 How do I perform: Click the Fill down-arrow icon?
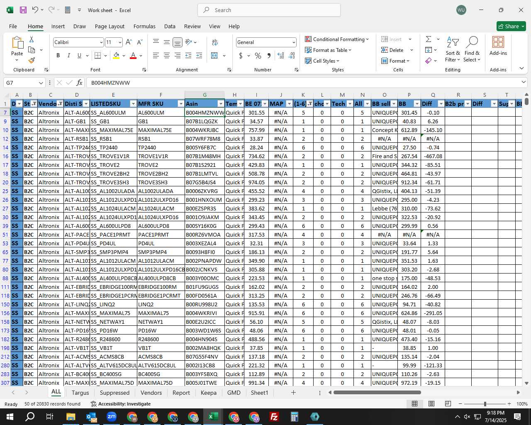[429, 50]
